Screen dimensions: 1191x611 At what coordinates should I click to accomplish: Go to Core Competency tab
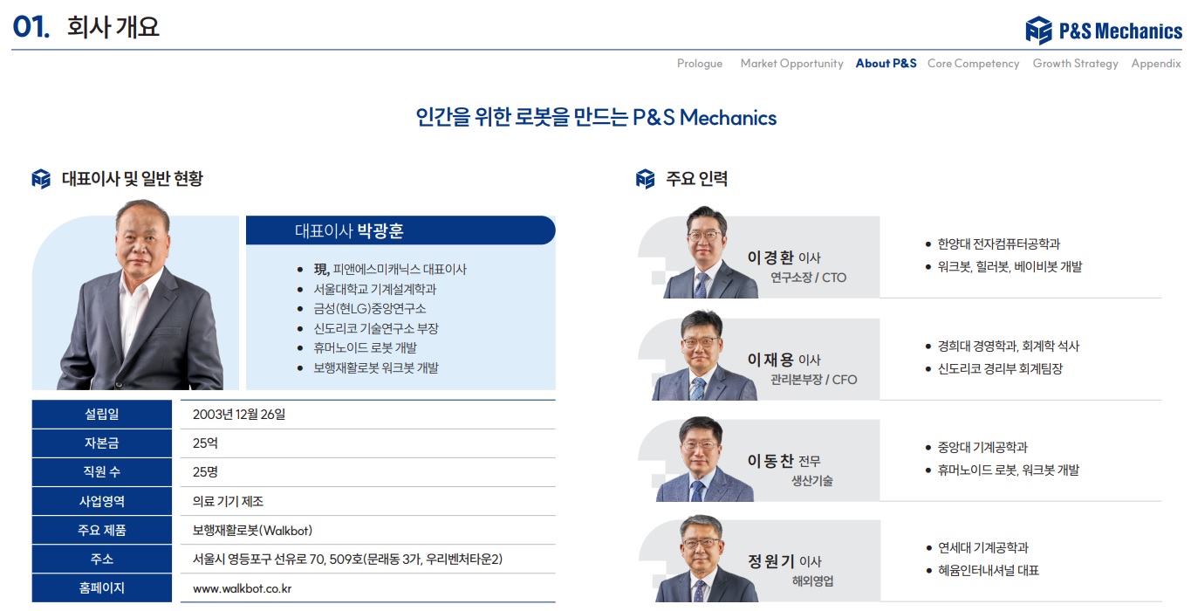click(x=973, y=64)
